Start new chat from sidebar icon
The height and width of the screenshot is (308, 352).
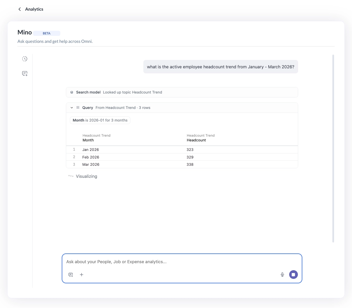25,74
